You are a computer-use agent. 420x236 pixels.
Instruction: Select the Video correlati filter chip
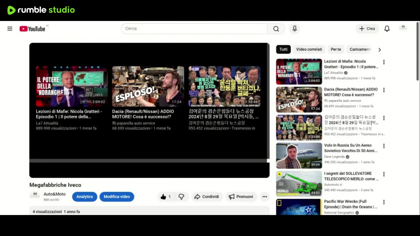(x=309, y=49)
